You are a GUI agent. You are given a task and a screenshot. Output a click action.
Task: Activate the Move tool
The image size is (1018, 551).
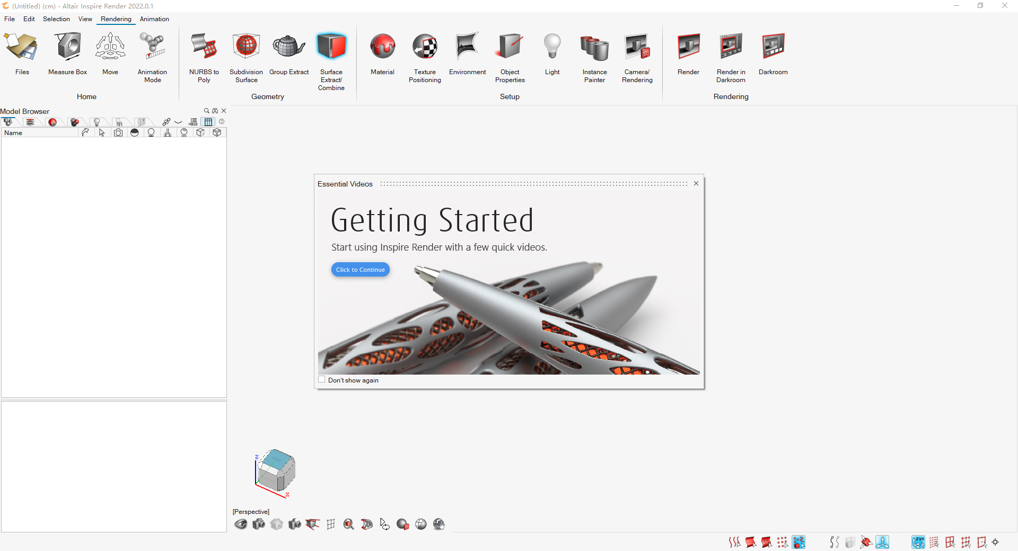click(x=110, y=53)
